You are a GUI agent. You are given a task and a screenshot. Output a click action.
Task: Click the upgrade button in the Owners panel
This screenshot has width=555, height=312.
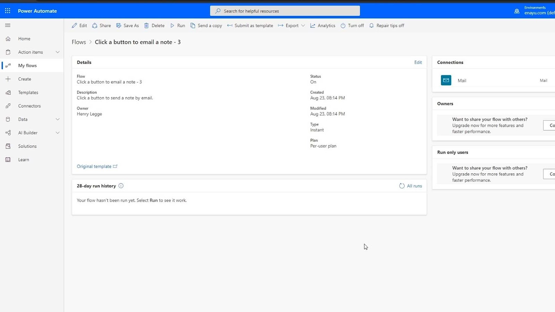[549, 125]
